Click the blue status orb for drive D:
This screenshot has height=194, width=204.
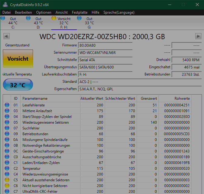(28, 18)
